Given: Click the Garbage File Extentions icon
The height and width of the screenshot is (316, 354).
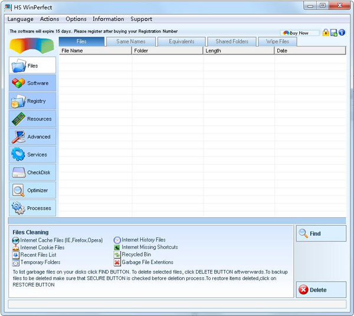Looking at the screenshot, I should (x=117, y=262).
